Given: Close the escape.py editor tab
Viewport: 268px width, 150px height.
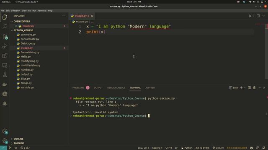Looking at the screenshot, I should coord(92,16).
